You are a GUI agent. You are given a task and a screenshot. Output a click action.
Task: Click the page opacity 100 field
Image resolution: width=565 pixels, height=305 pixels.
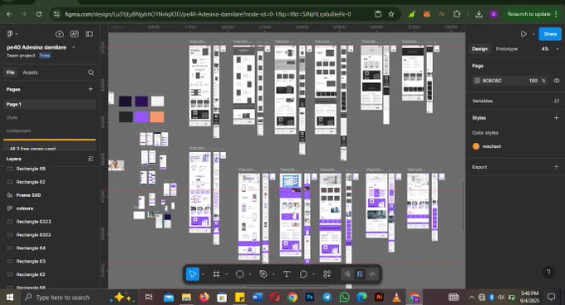533,81
